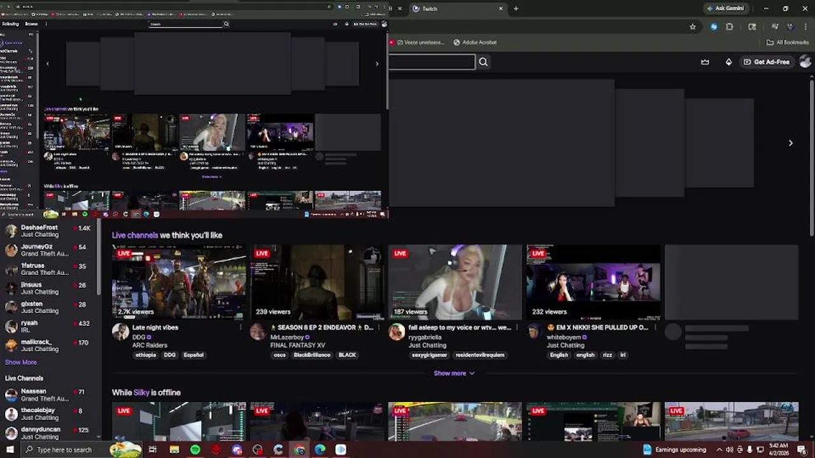Viewport: 815px width, 458px height.
Task: Open options menu for SEASON 8 EP 2 stream
Action: 379,328
